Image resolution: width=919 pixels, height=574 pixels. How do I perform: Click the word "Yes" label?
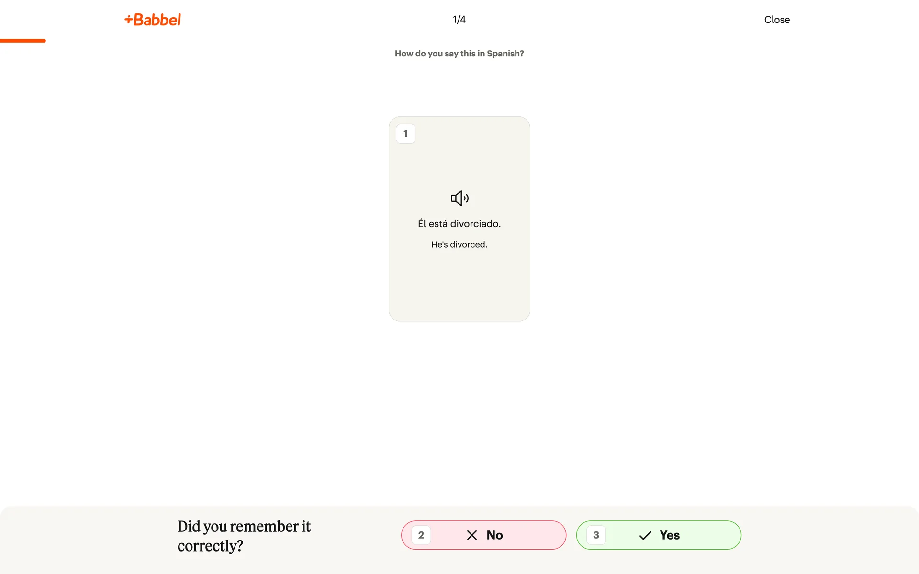pyautogui.click(x=669, y=535)
